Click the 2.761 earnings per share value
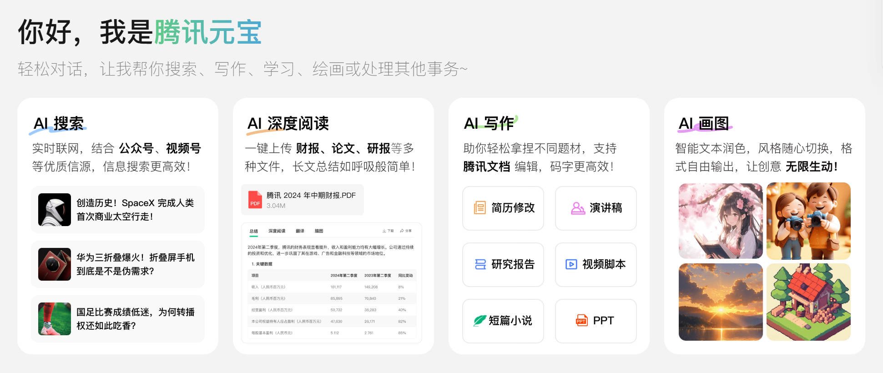The width and height of the screenshot is (883, 373). pyautogui.click(x=369, y=333)
